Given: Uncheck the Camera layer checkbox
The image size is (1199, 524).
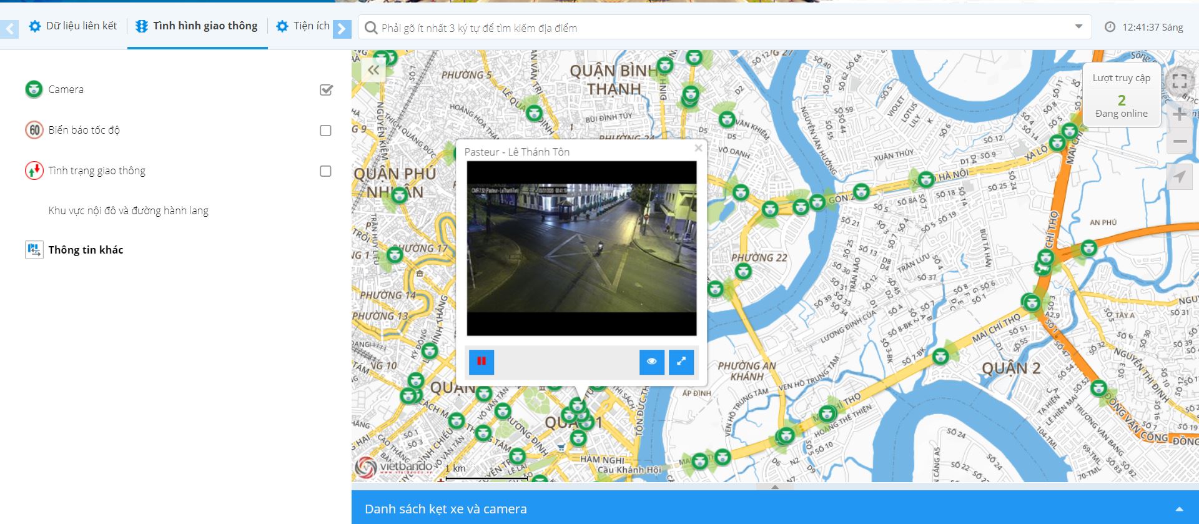Looking at the screenshot, I should 326,90.
